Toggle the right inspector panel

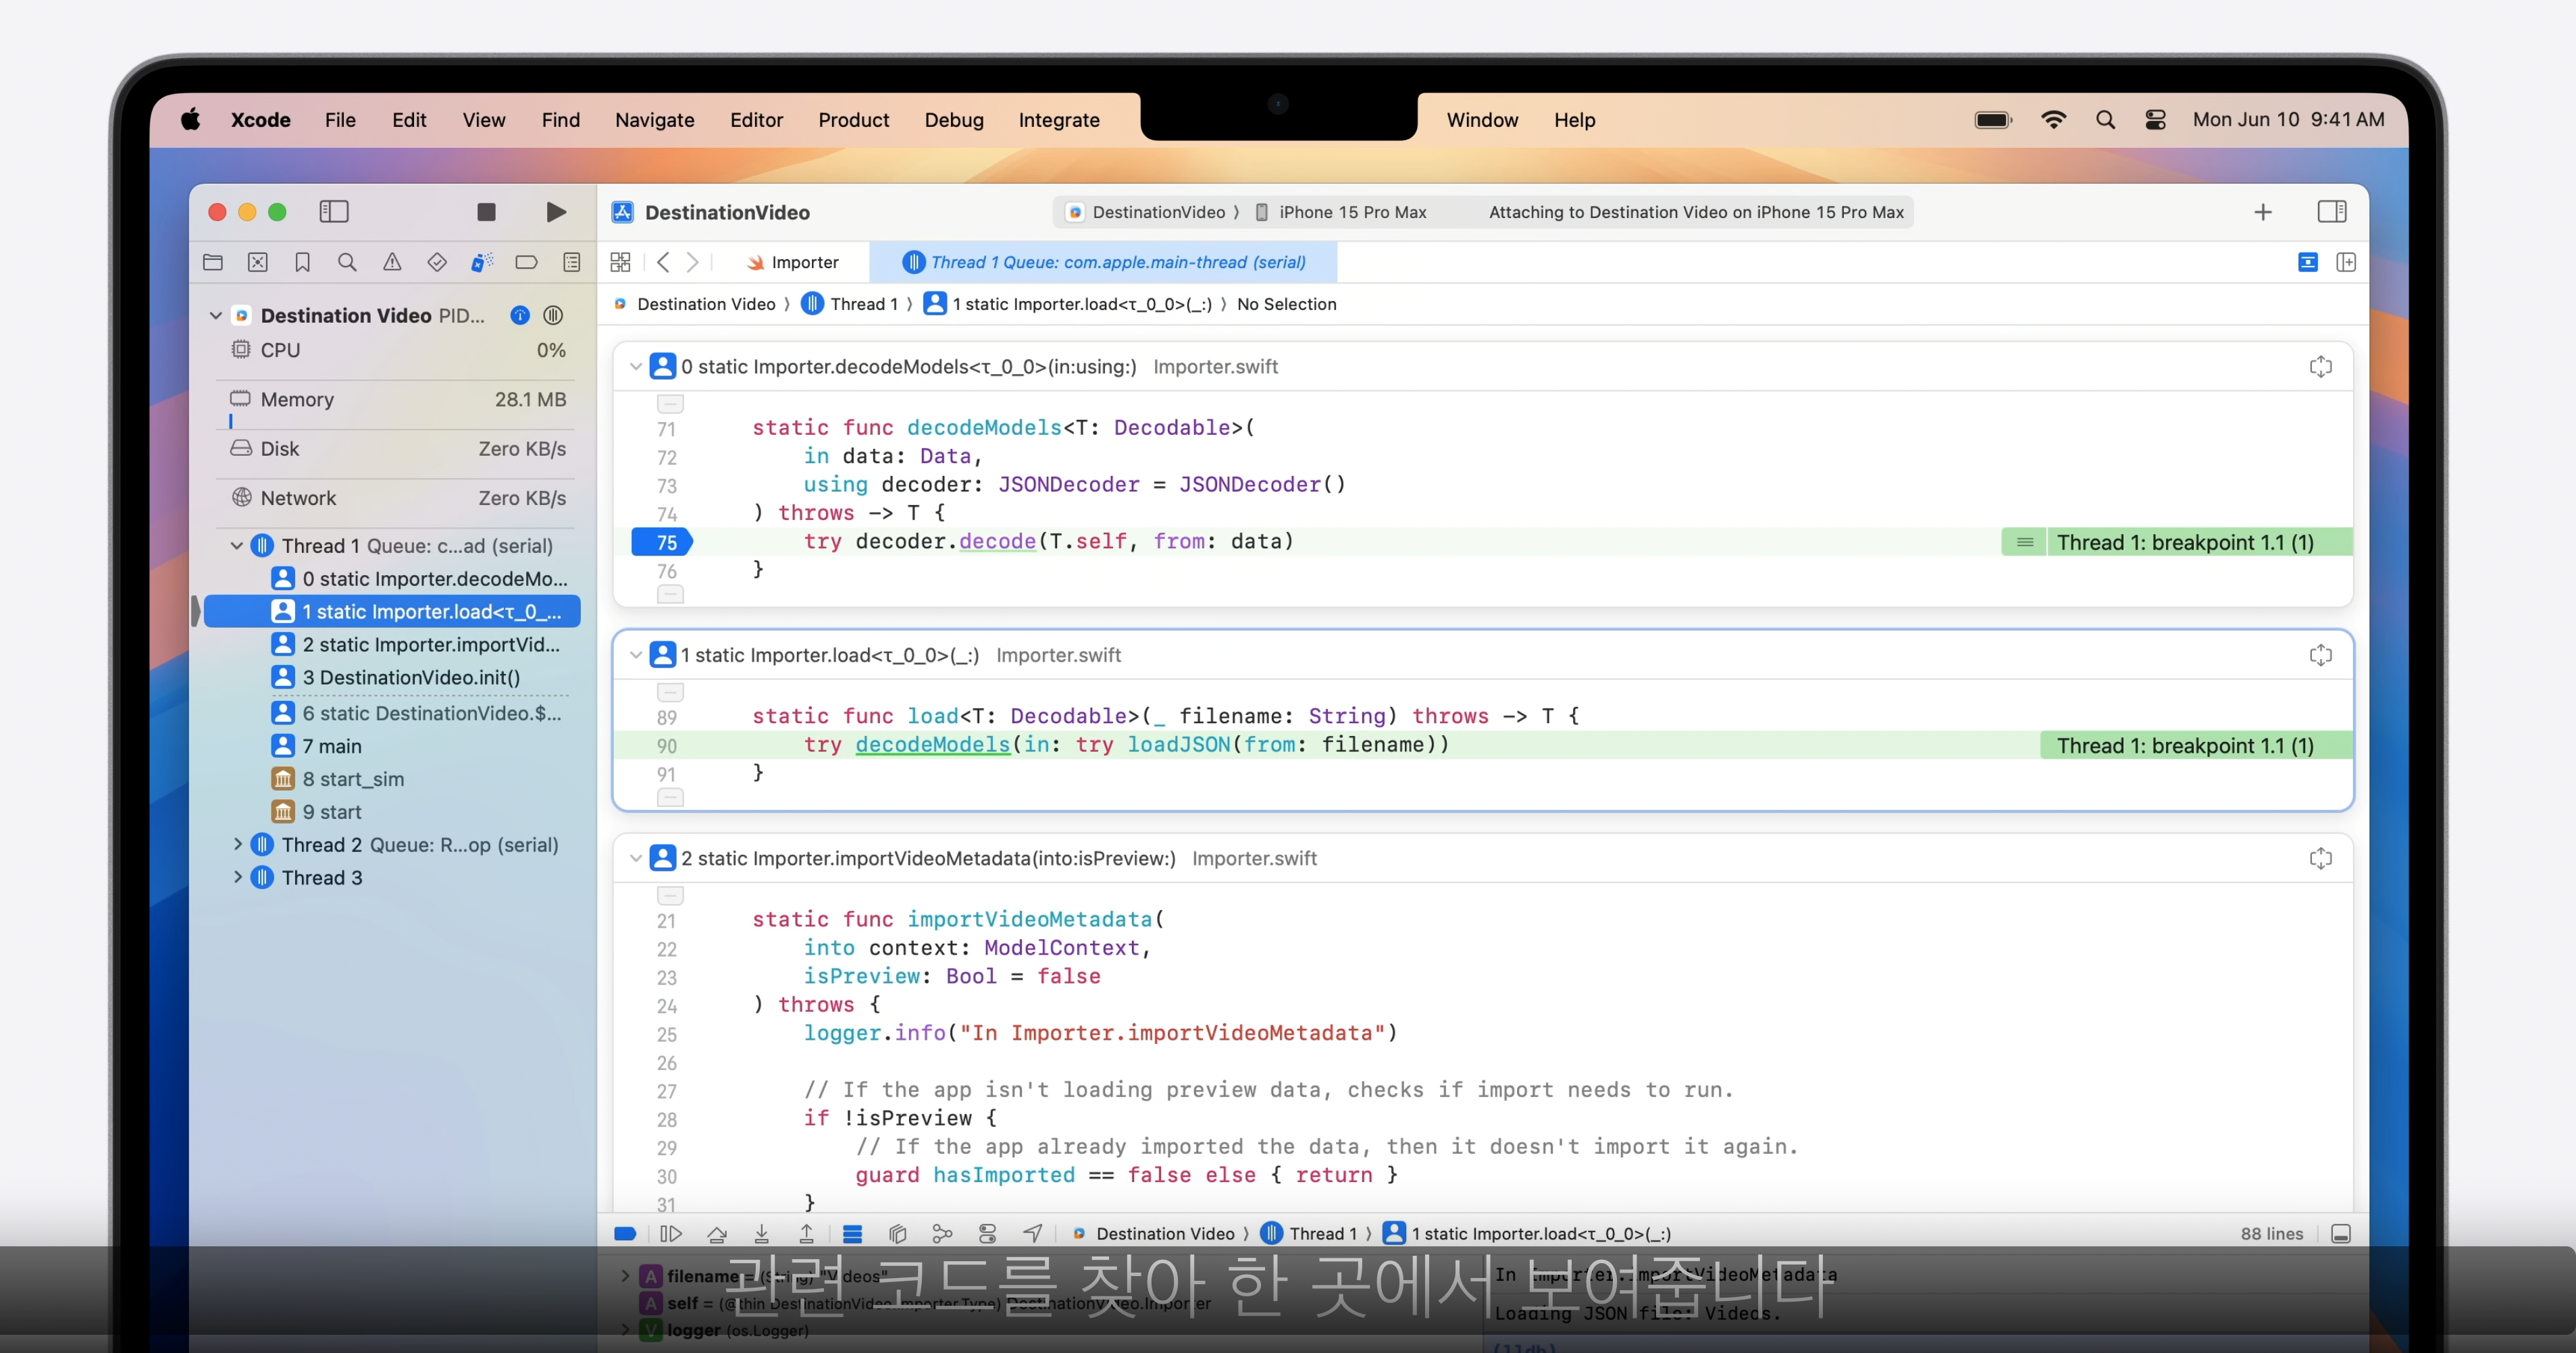click(2331, 212)
